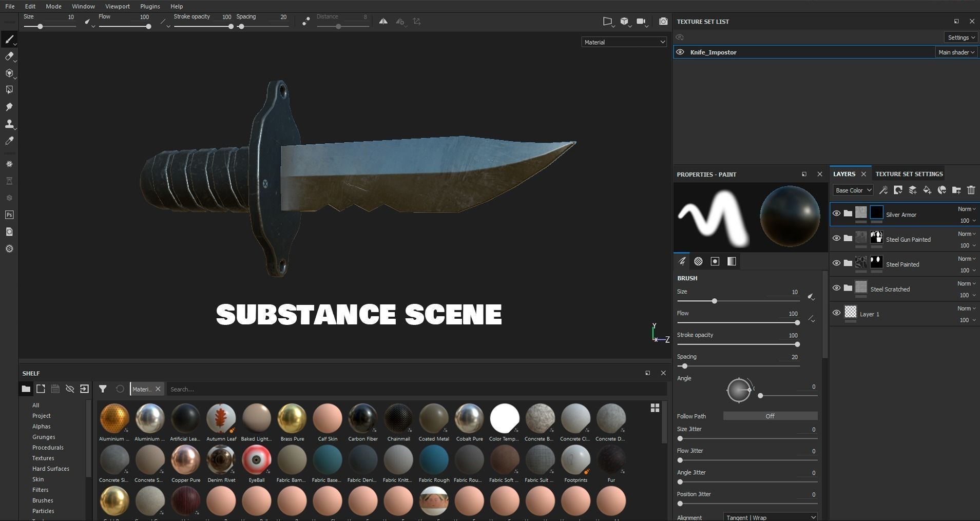Open the File menu
980x521 pixels.
(x=10, y=6)
